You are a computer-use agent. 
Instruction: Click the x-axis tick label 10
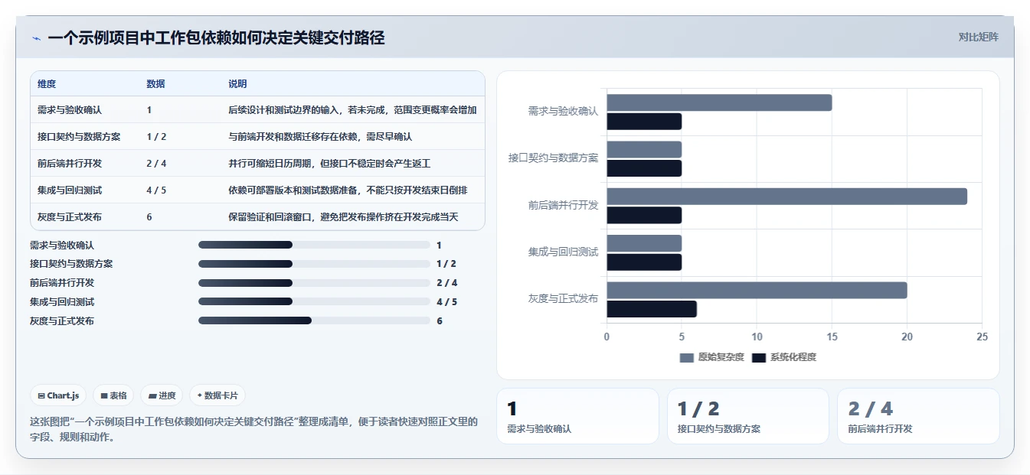pos(757,337)
